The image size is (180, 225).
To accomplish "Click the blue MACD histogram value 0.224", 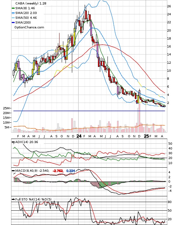I will coord(71,171).
